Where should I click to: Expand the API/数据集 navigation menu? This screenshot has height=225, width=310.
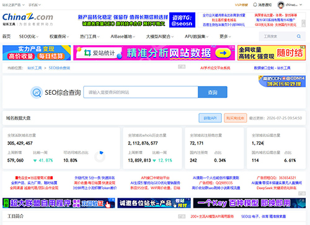197,37
